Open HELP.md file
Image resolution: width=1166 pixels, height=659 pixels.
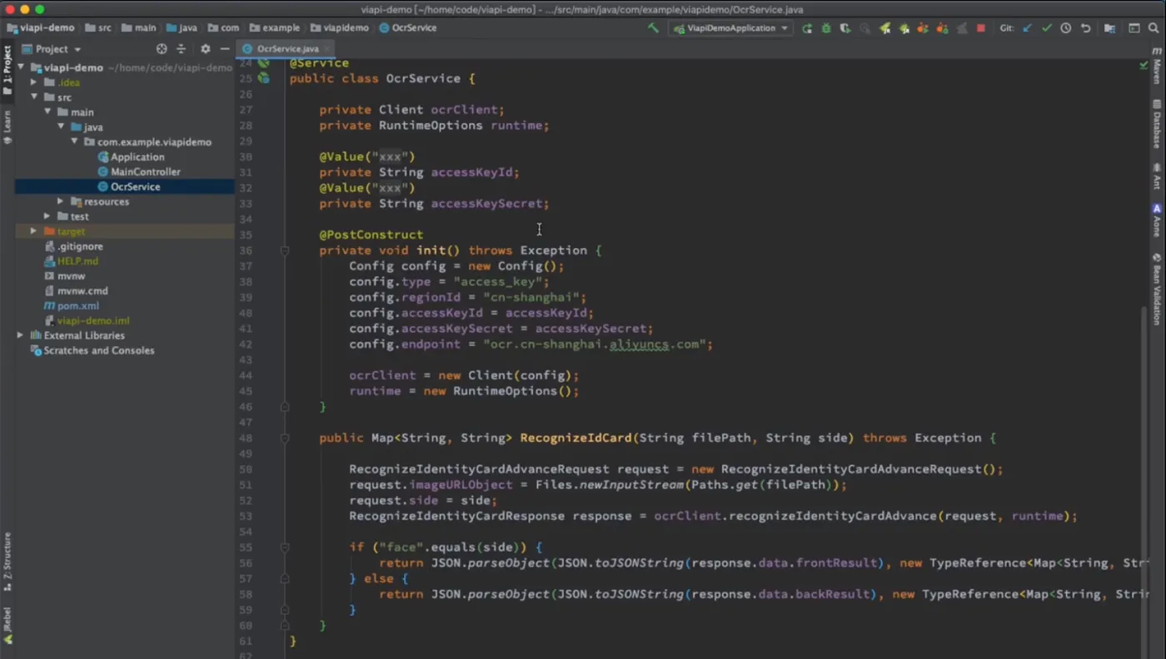click(71, 261)
